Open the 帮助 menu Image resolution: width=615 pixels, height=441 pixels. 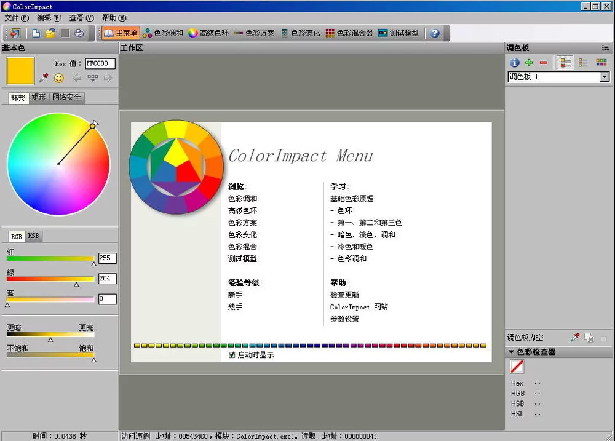pyautogui.click(x=114, y=18)
